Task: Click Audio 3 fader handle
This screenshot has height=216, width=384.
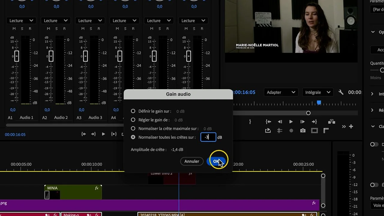Action: click(85, 56)
